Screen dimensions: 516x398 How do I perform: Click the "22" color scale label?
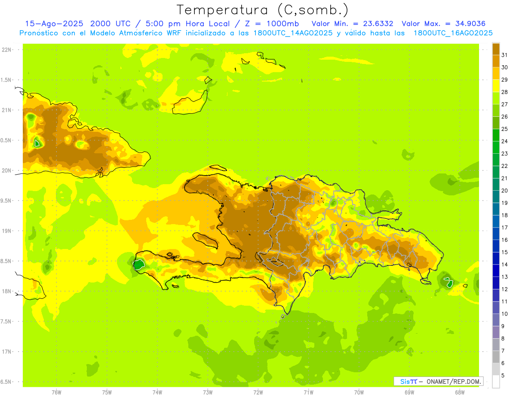(x=505, y=166)
